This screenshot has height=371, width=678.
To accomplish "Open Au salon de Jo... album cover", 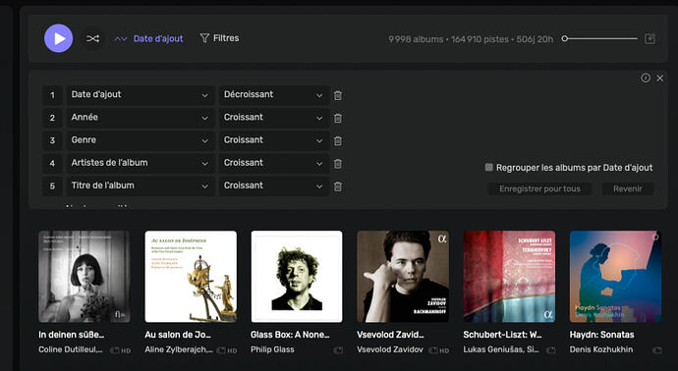I will pyautogui.click(x=191, y=277).
